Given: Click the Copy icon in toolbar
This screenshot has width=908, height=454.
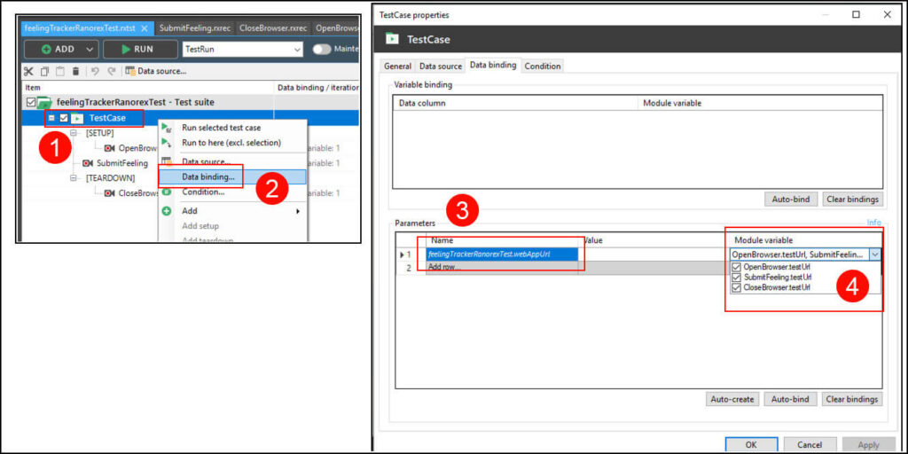Looking at the screenshot, I should [44, 71].
